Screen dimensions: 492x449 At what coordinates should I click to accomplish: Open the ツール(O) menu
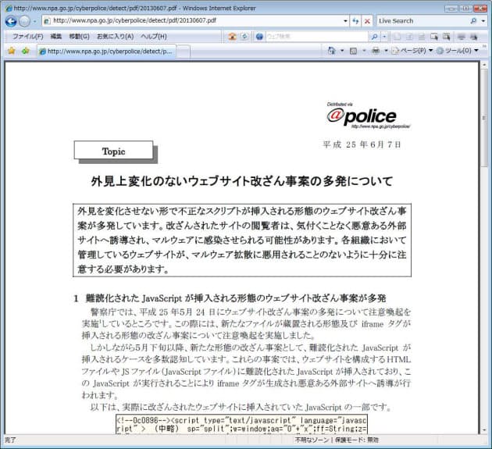(x=457, y=51)
